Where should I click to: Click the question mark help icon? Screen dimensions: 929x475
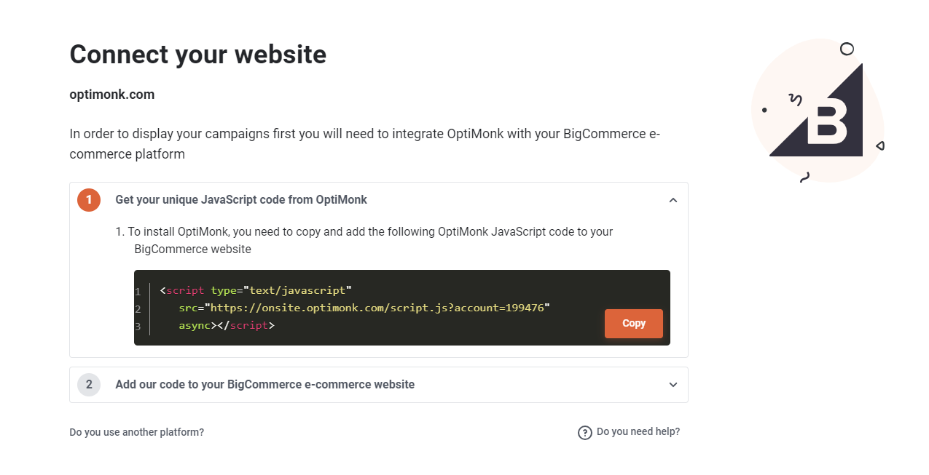pos(585,433)
